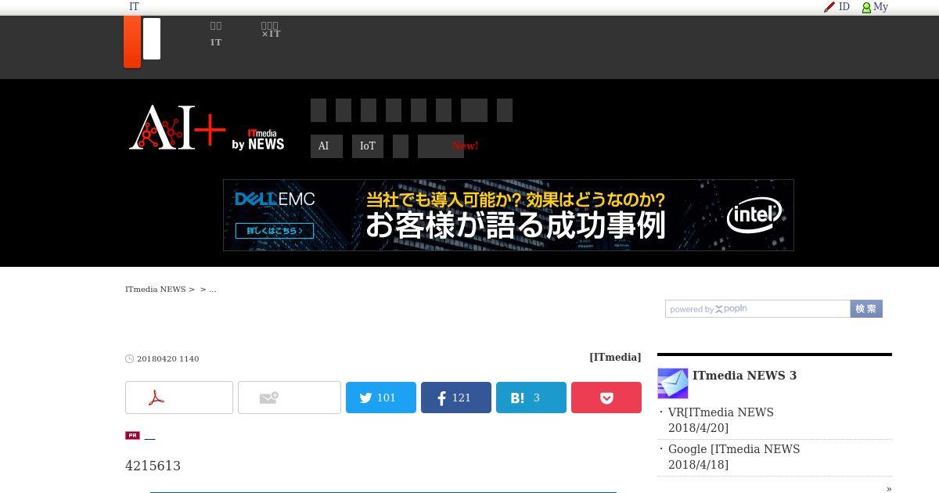Share article on Twitter button
Image resolution: width=939 pixels, height=493 pixels.
[x=381, y=398]
